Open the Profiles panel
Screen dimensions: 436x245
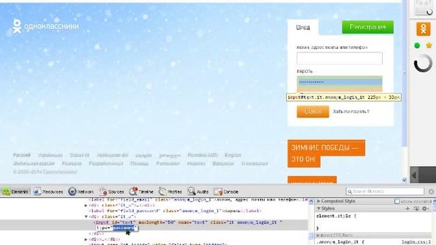tap(170, 192)
